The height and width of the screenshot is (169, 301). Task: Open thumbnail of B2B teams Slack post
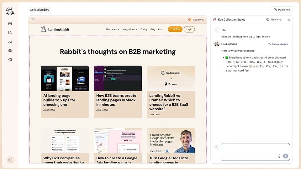[118, 78]
